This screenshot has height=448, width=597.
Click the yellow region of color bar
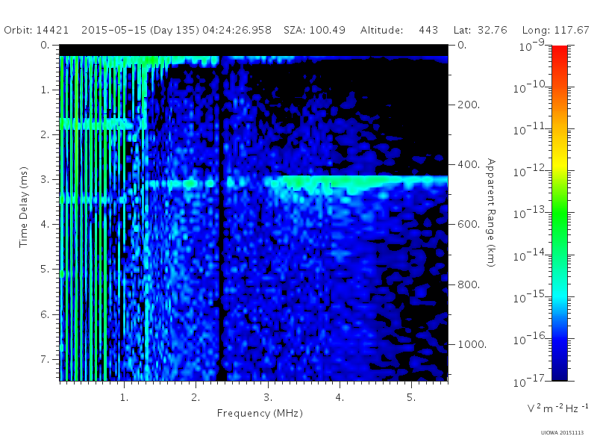(x=560, y=162)
